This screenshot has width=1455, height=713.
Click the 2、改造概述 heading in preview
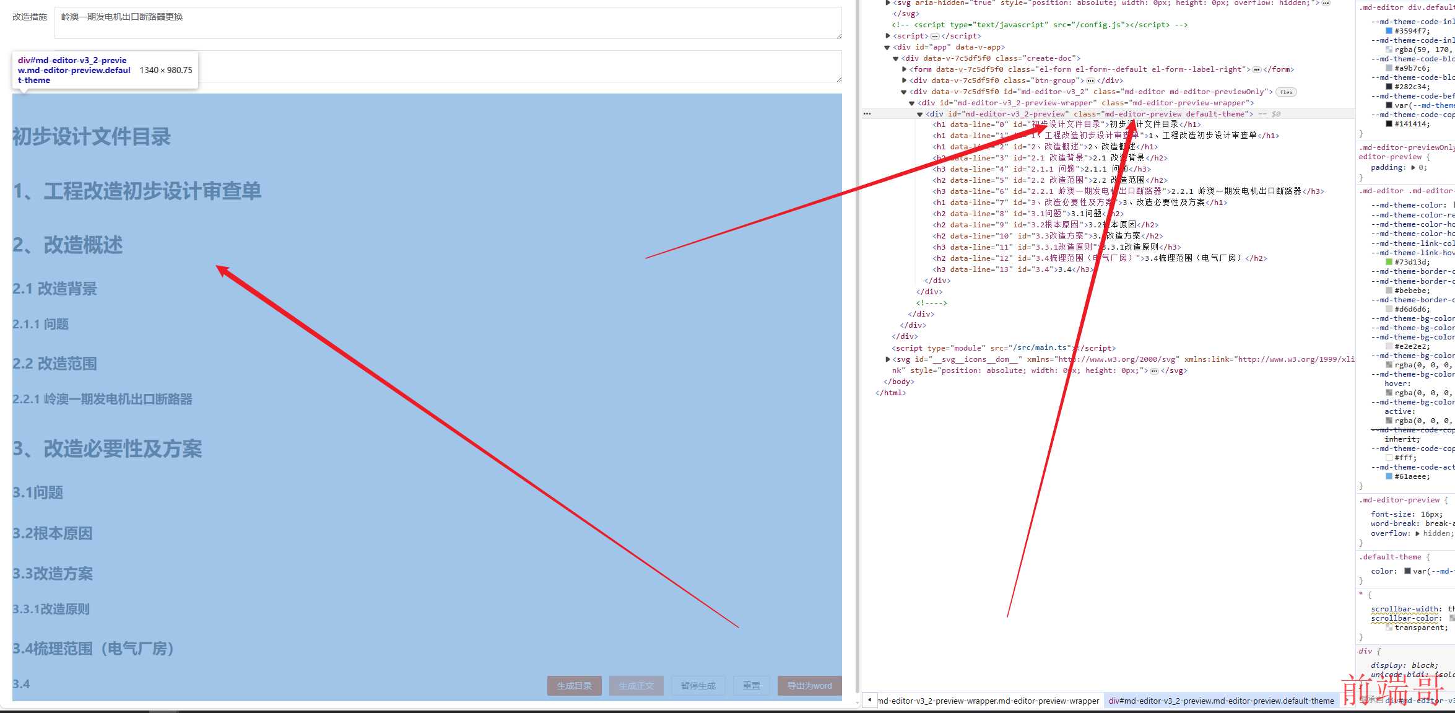[x=67, y=245]
